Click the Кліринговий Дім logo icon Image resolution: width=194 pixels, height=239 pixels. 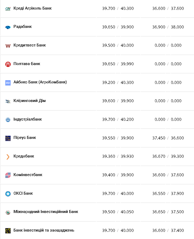pos(8,101)
